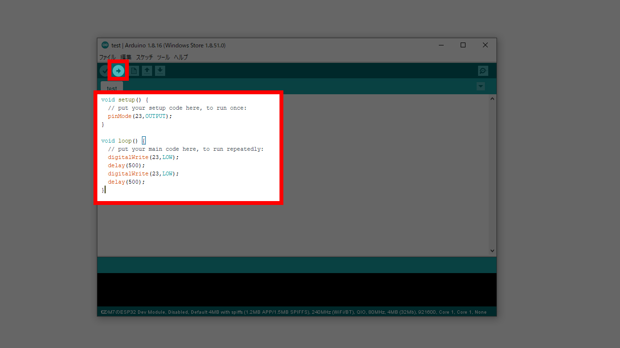The width and height of the screenshot is (620, 348).
Task: Open the ヘルプ menu
Action: point(181,57)
